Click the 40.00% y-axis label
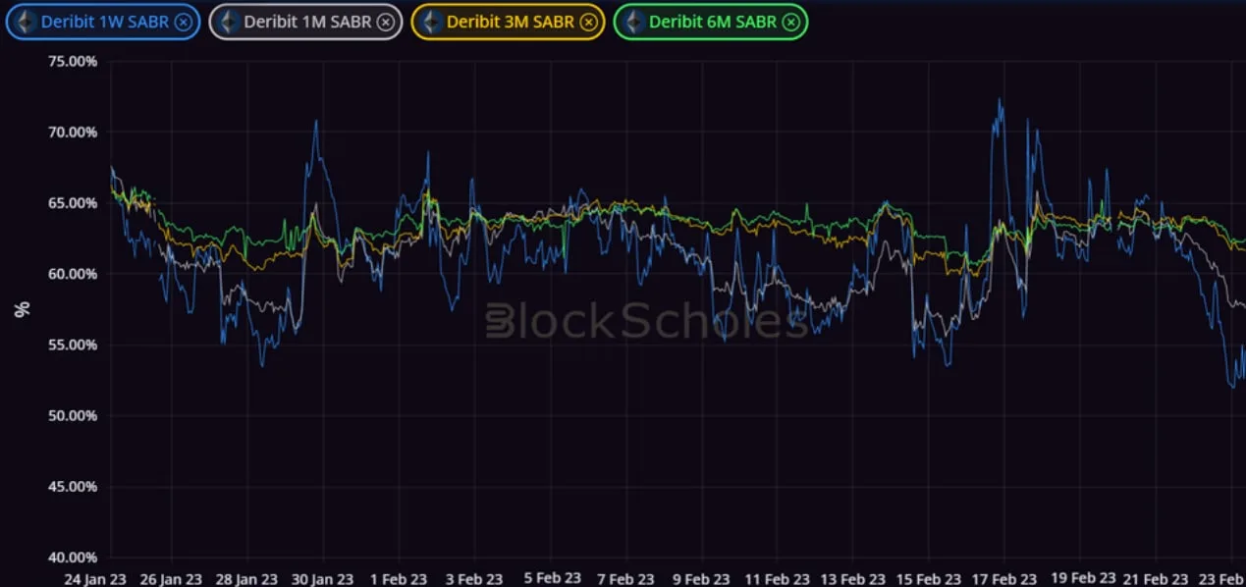1246x587 pixels. tap(73, 558)
